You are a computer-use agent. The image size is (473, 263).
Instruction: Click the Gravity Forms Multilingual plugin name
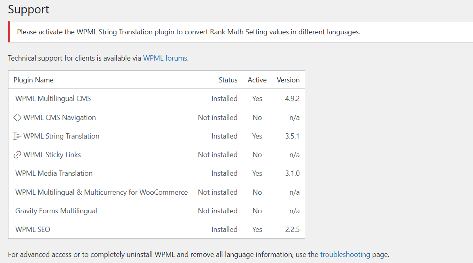point(56,211)
